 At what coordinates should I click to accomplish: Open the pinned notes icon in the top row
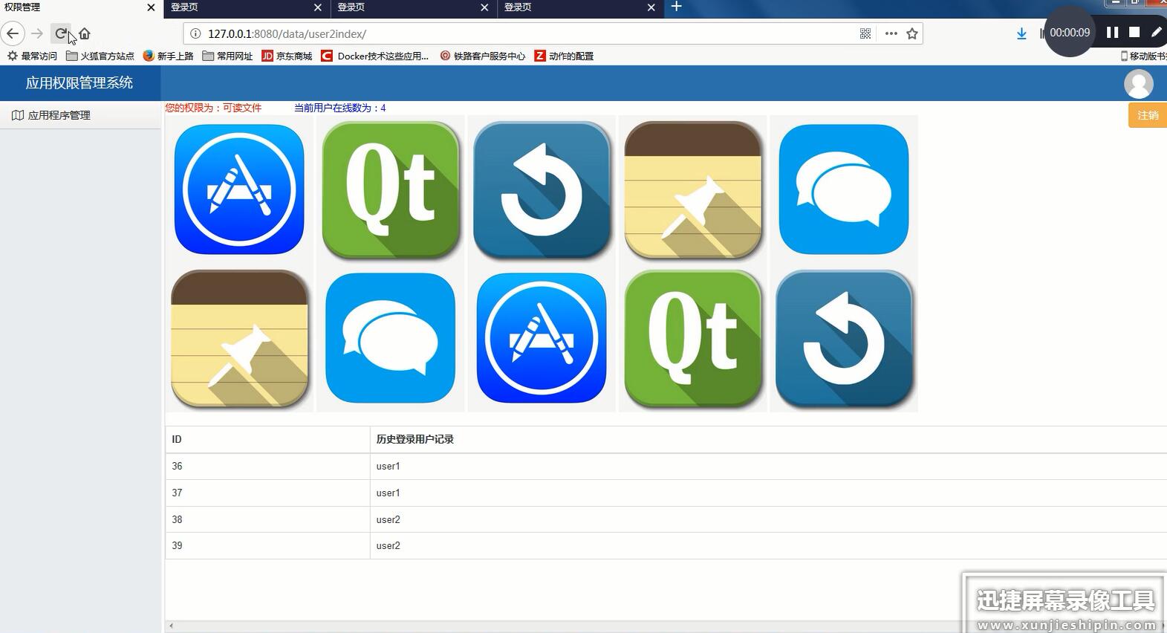pos(693,189)
